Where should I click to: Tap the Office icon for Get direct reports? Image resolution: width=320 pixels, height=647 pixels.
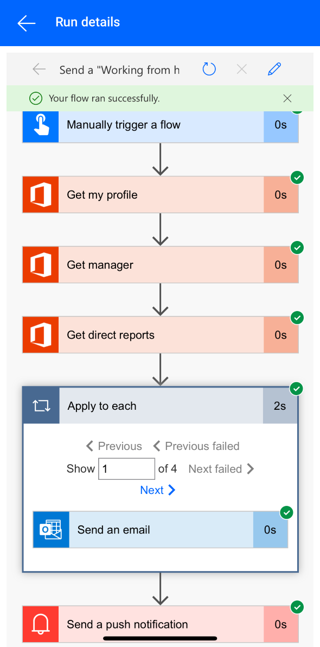pyautogui.click(x=40, y=334)
